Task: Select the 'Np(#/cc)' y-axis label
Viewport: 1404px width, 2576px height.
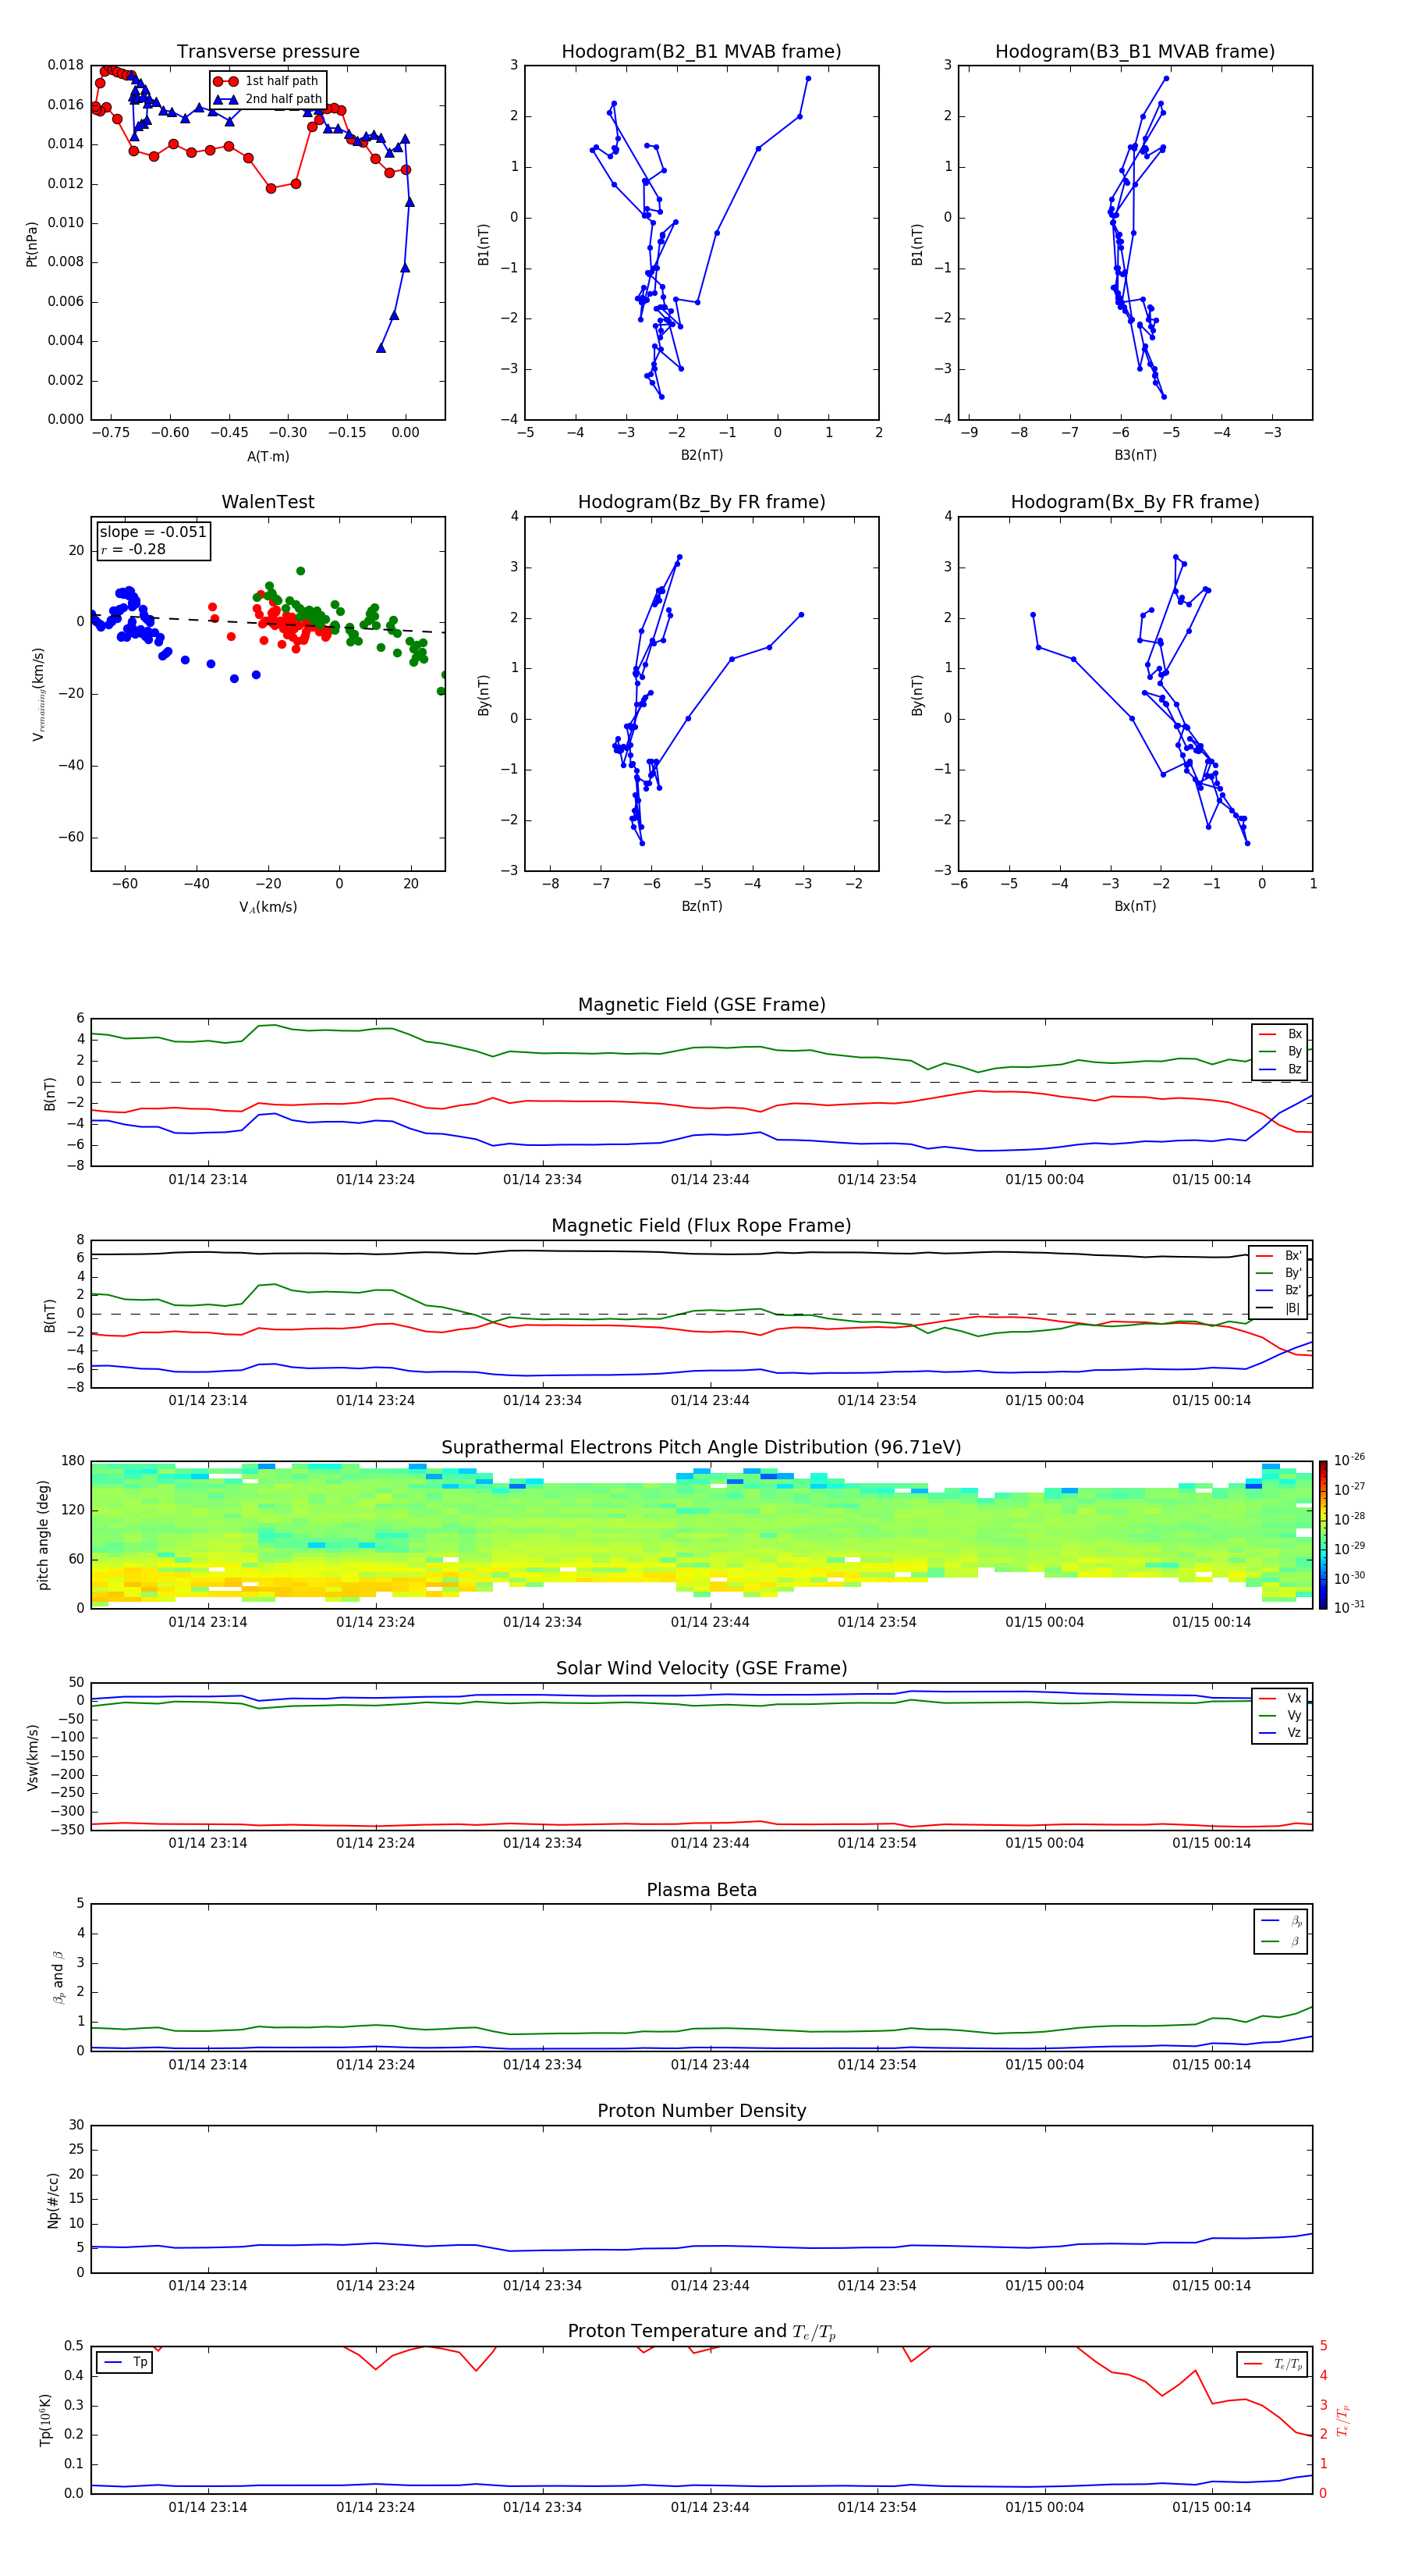Action: pyautogui.click(x=53, y=2200)
